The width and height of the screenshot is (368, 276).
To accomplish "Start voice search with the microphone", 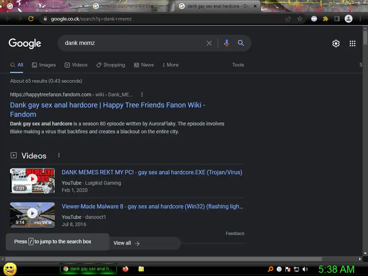I will click(226, 43).
